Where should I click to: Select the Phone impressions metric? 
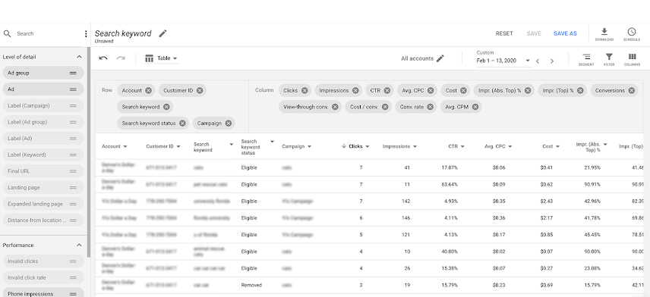point(43,292)
